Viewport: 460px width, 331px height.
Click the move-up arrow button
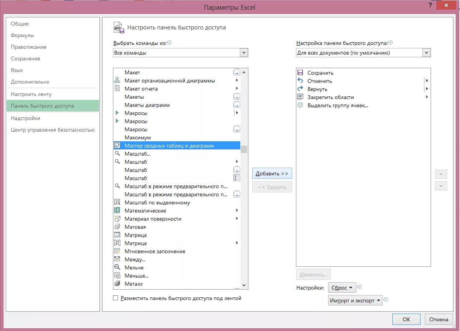[x=441, y=174]
